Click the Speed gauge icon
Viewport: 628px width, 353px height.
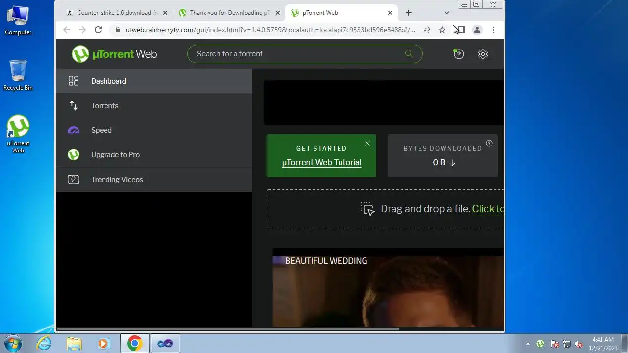click(74, 130)
